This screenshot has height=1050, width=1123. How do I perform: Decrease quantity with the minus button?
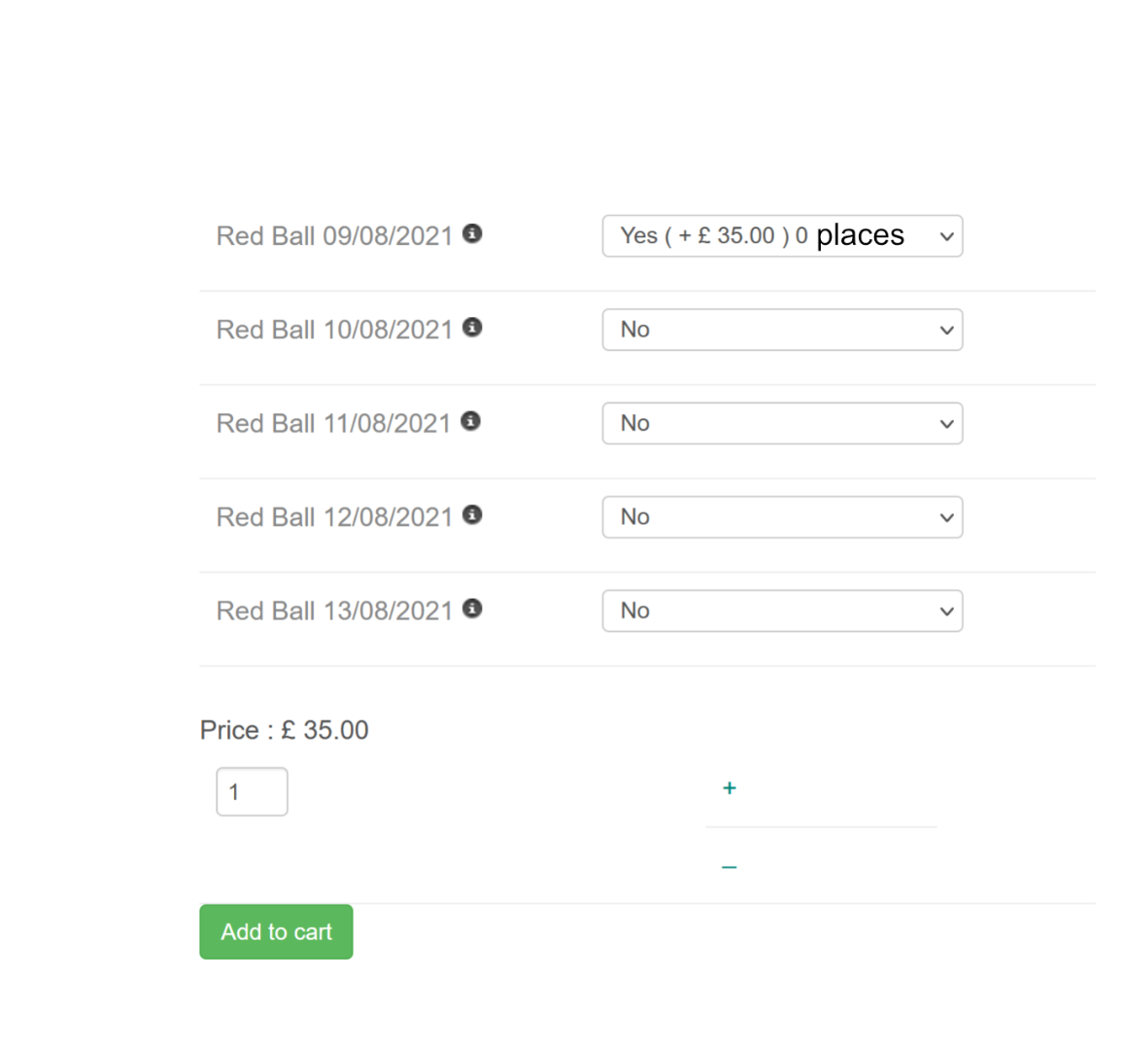(x=730, y=866)
